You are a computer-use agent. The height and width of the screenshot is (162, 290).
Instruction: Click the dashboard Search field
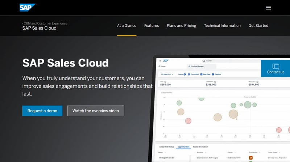pyautogui.click(x=231, y=61)
